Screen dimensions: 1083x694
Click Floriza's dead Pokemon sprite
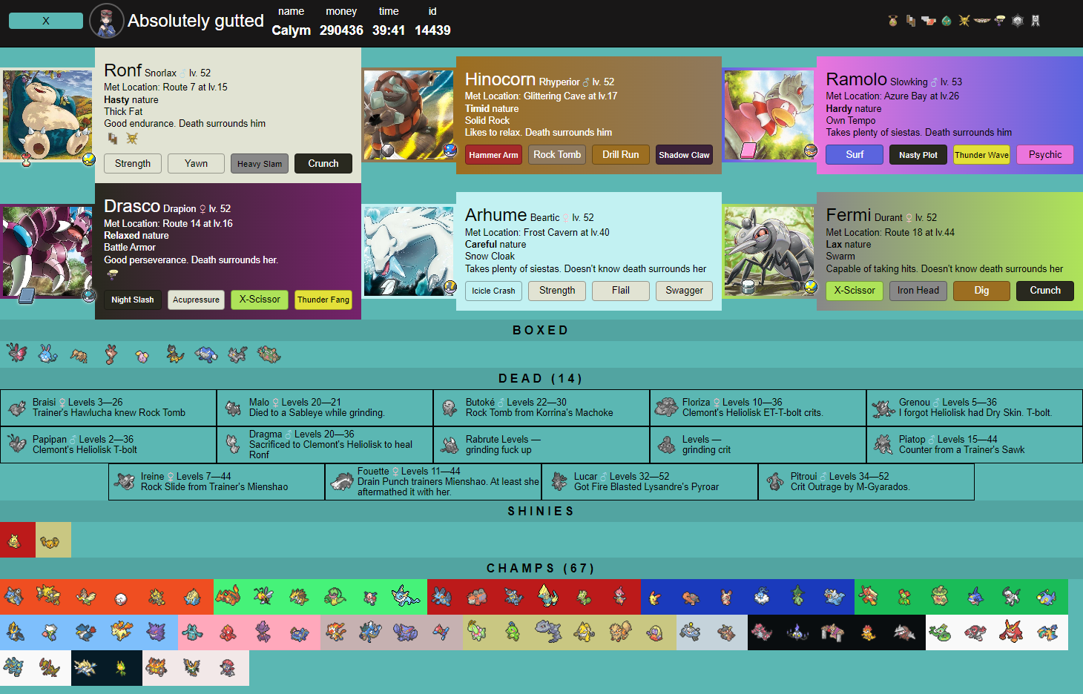tap(667, 406)
